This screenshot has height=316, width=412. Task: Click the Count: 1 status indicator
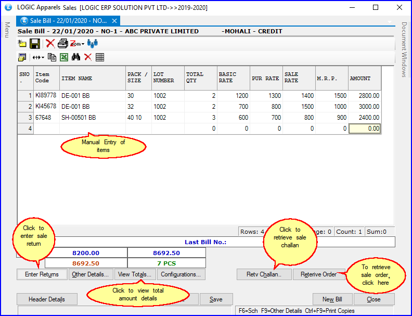(349, 232)
